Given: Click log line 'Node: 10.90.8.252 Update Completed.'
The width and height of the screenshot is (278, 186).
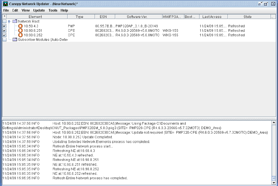Looking at the screenshot, I should click(82, 137).
